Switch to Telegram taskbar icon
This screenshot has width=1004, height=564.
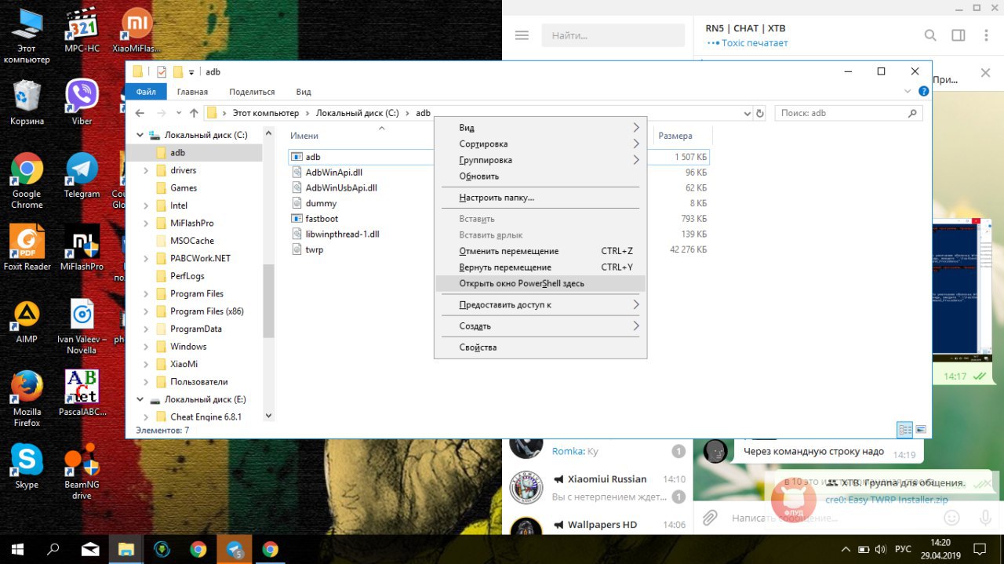tap(235, 549)
